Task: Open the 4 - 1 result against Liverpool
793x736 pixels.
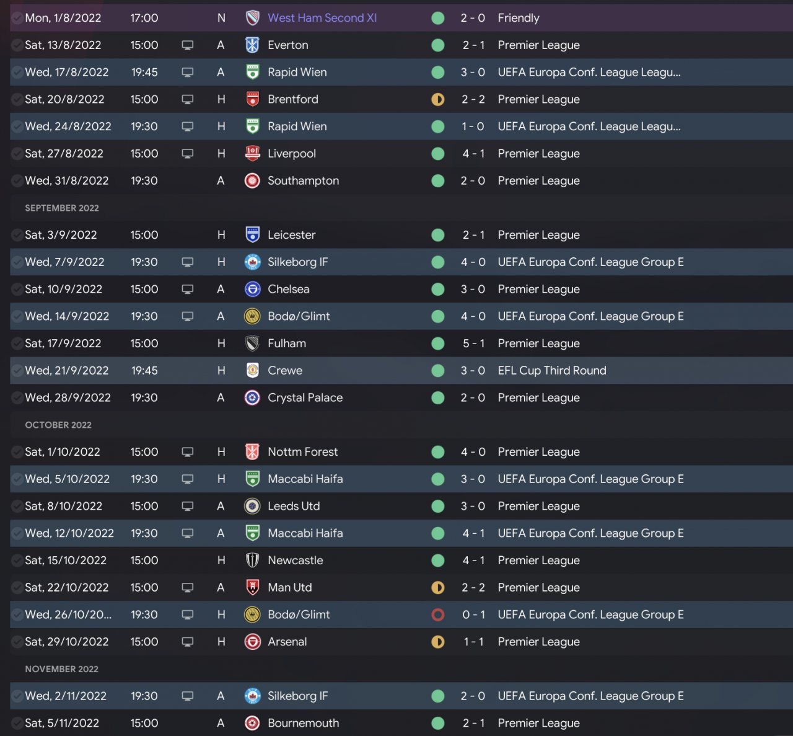Action: click(473, 154)
